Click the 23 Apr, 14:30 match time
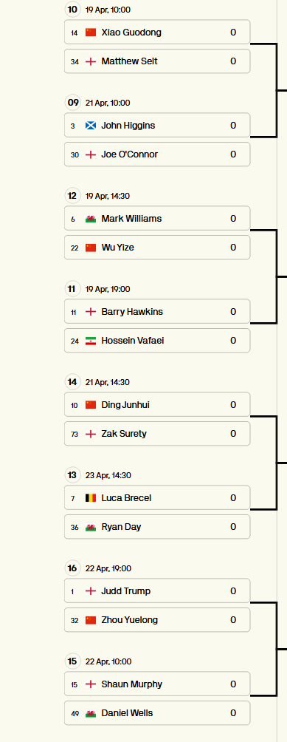 108,475
